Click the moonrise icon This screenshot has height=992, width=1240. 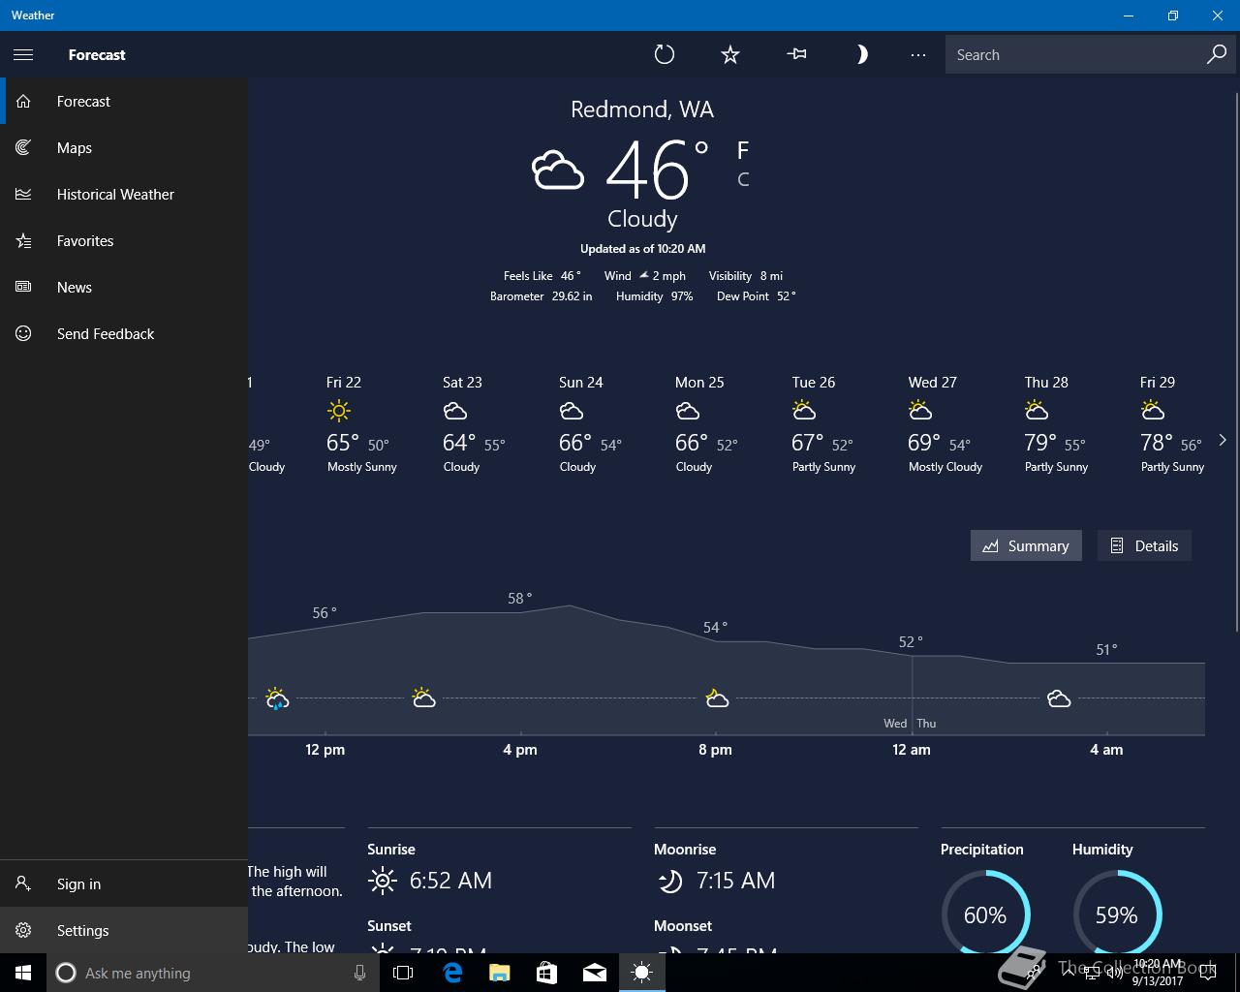pos(669,881)
